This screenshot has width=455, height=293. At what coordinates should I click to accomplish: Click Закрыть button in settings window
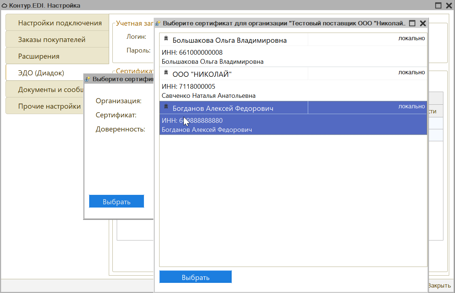[439, 285]
